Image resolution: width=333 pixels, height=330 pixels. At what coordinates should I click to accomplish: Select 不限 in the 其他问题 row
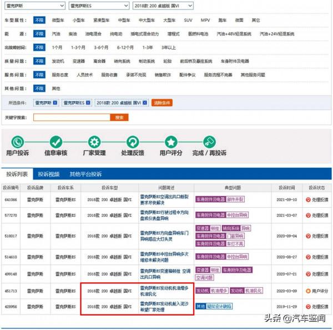tap(39, 88)
